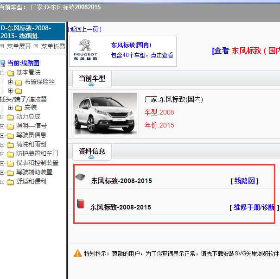The width and height of the screenshot is (280, 279).
Task: Go back via 返回上一页 link
Action: [85, 29]
